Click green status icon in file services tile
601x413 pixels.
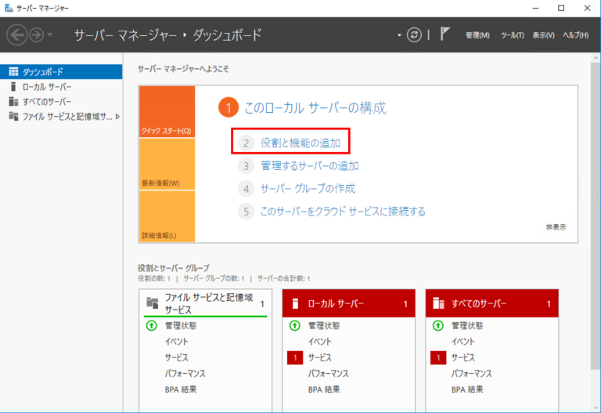coord(152,326)
